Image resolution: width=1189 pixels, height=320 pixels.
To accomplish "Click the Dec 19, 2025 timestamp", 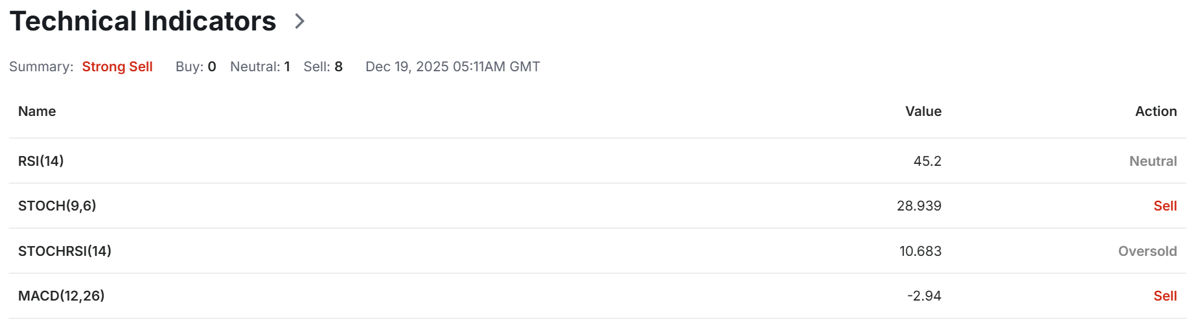I will [x=452, y=67].
